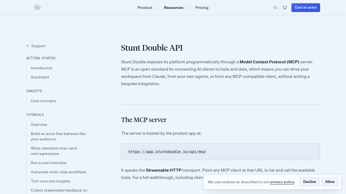Click the CONCEPTS section label
346x194 pixels.
point(34,91)
